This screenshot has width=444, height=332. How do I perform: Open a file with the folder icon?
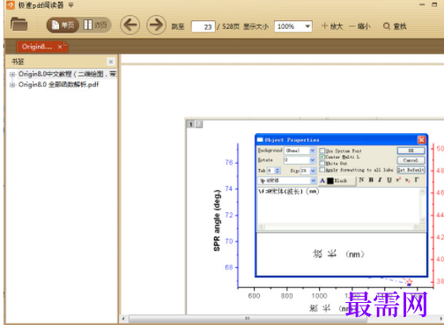[18, 25]
